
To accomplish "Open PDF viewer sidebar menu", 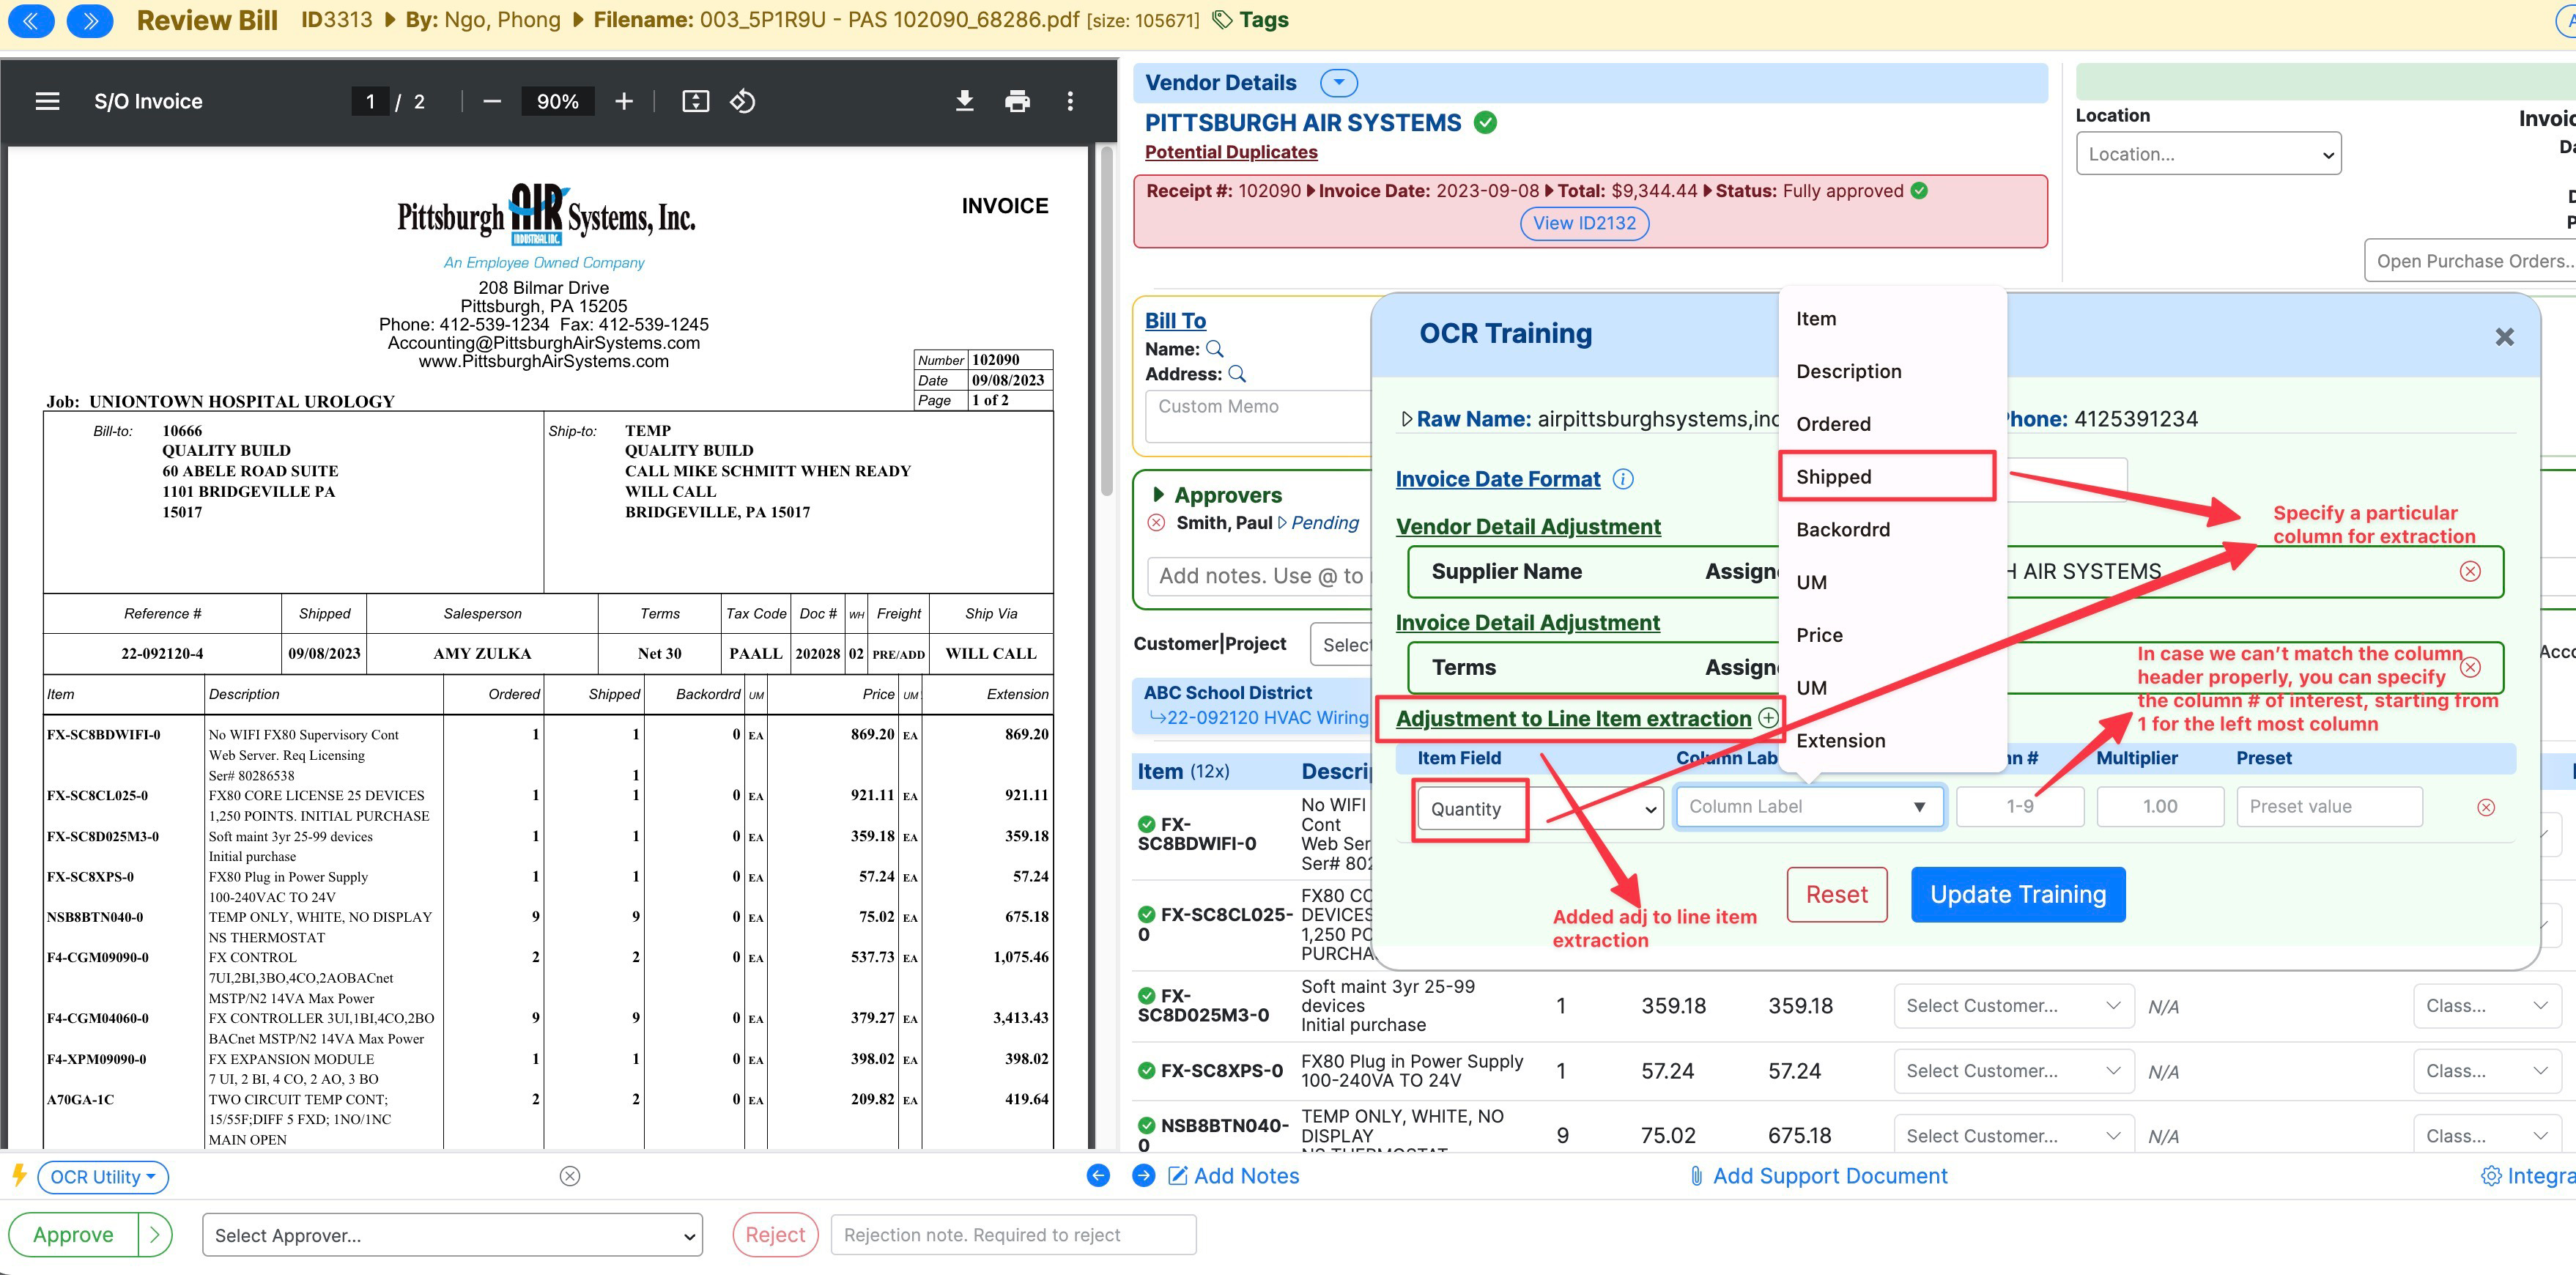I will [47, 101].
